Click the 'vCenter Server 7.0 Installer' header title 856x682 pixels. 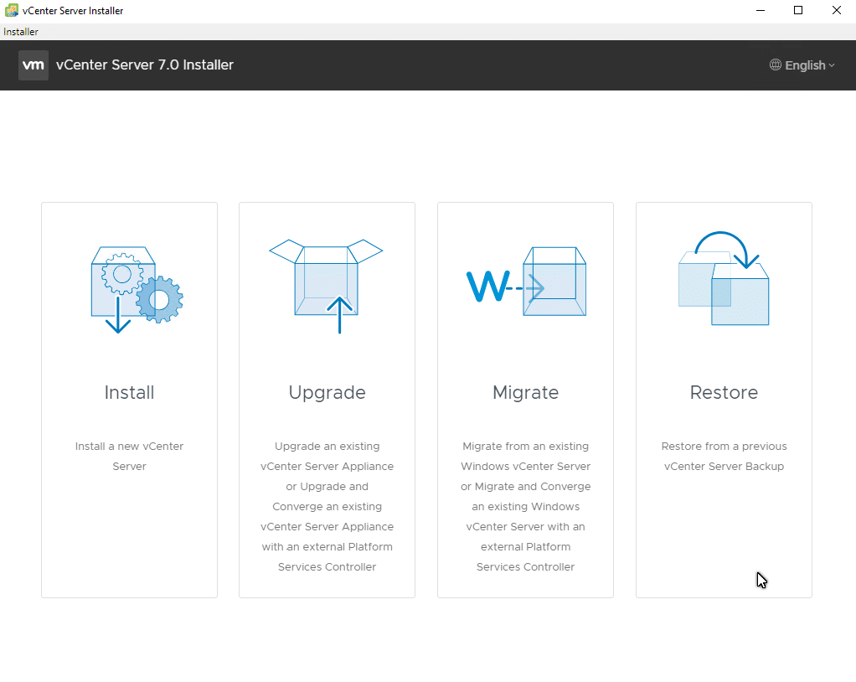pyautogui.click(x=145, y=65)
